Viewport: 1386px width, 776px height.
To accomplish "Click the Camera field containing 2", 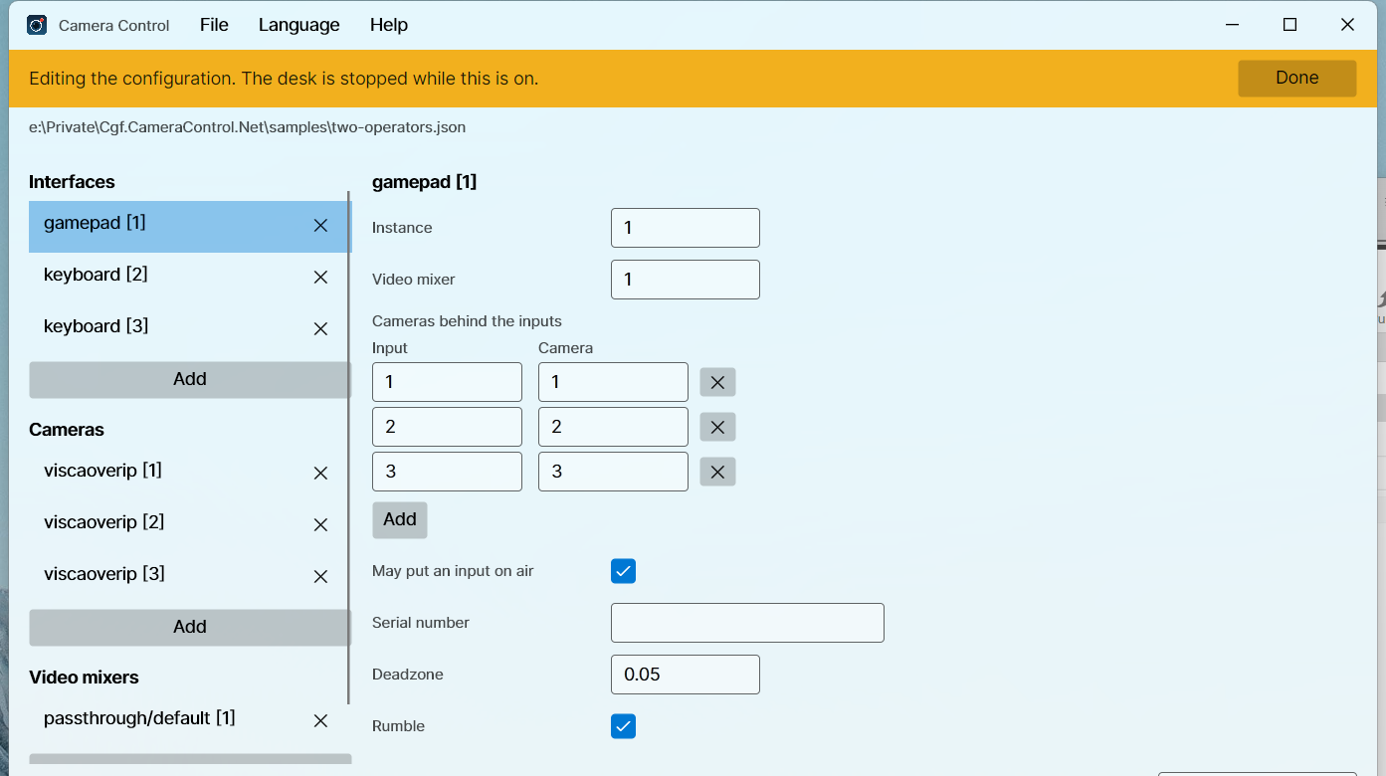I will [613, 427].
